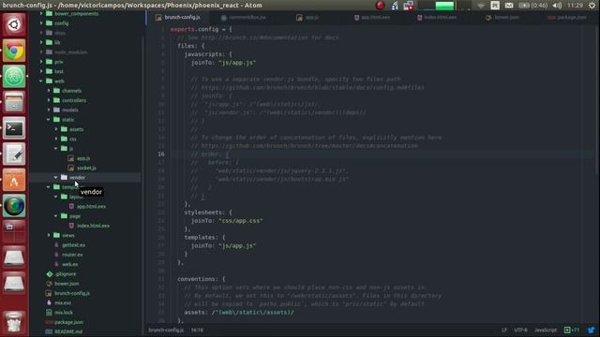Open router.ex in the tree
The image size is (600, 337).
pos(72,255)
